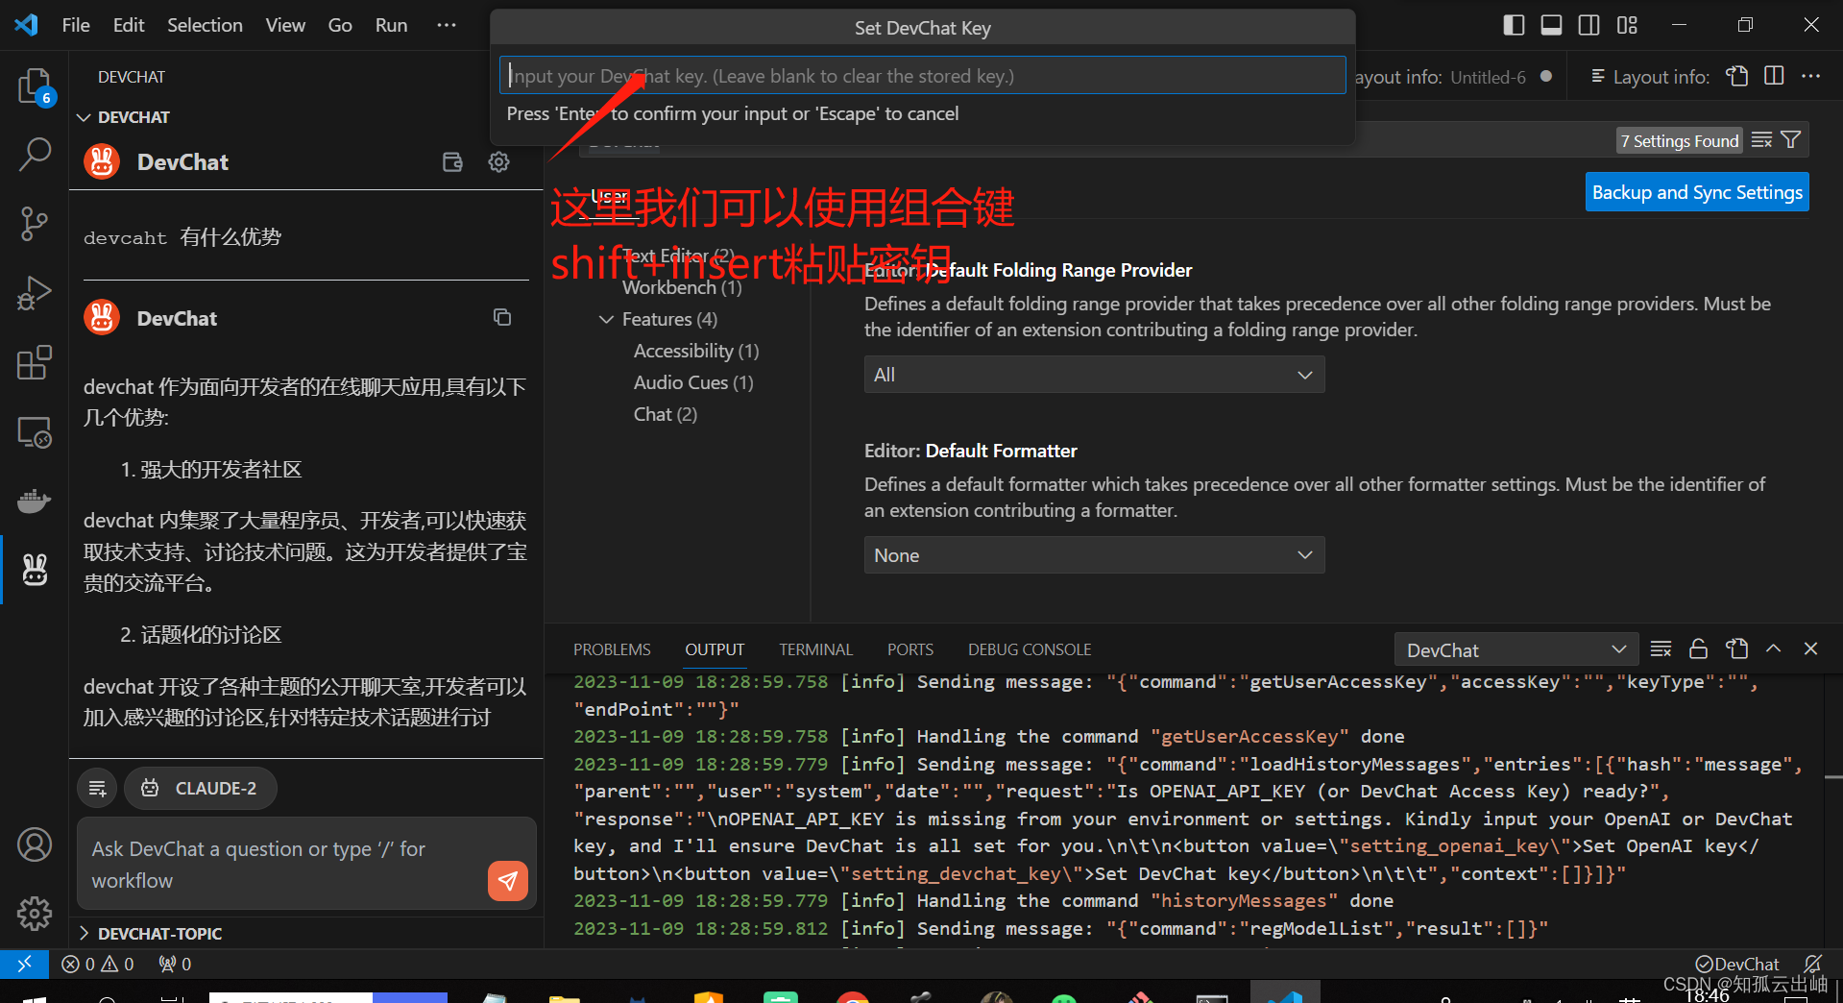
Task: Open the Source Control view
Action: 35,223
